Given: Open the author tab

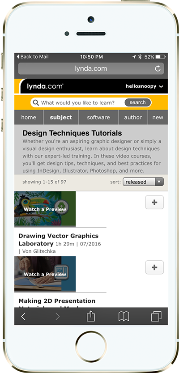Looking at the screenshot, I should tap(133, 117).
